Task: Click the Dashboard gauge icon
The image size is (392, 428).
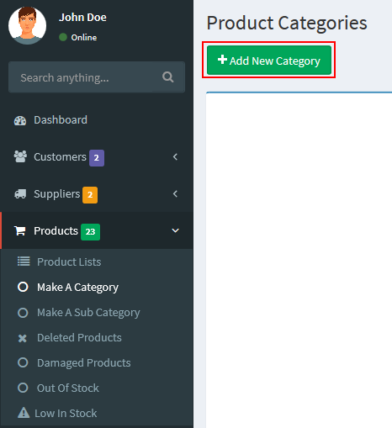Action: [20, 120]
